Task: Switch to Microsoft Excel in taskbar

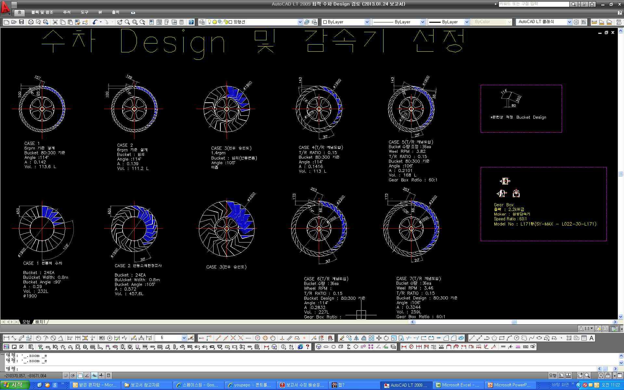Action: (458, 385)
